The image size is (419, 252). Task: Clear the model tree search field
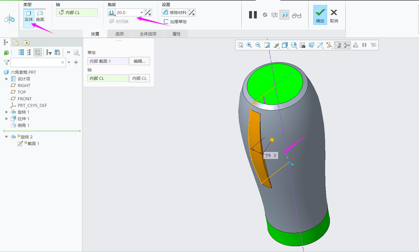click(x=63, y=62)
